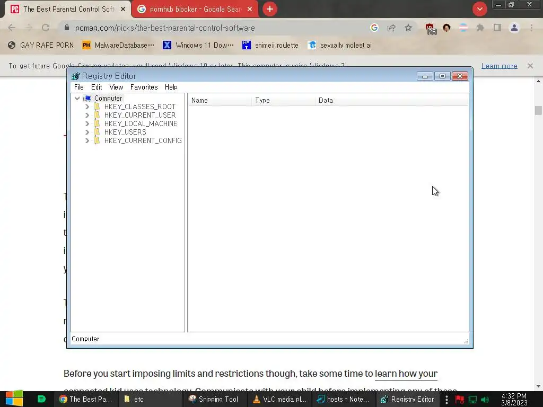Click the red flag Action Center tray icon
This screenshot has width=543, height=407.
pos(460,400)
